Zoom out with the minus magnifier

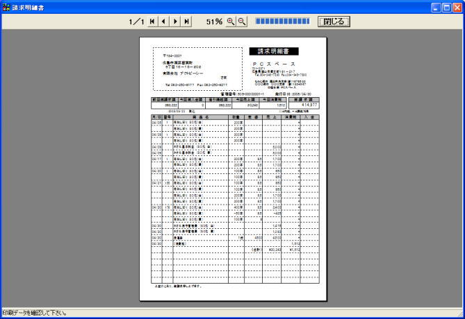point(242,21)
